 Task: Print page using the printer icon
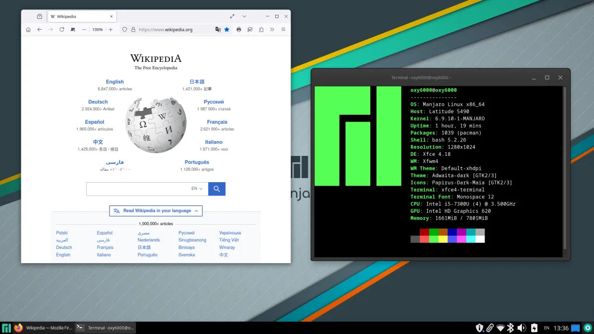pos(239,30)
